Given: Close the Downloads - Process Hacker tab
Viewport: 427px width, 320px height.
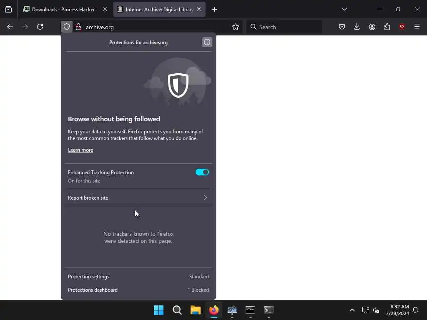Looking at the screenshot, I should 105,9.
